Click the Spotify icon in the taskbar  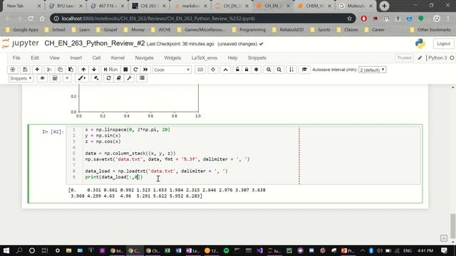227,250
